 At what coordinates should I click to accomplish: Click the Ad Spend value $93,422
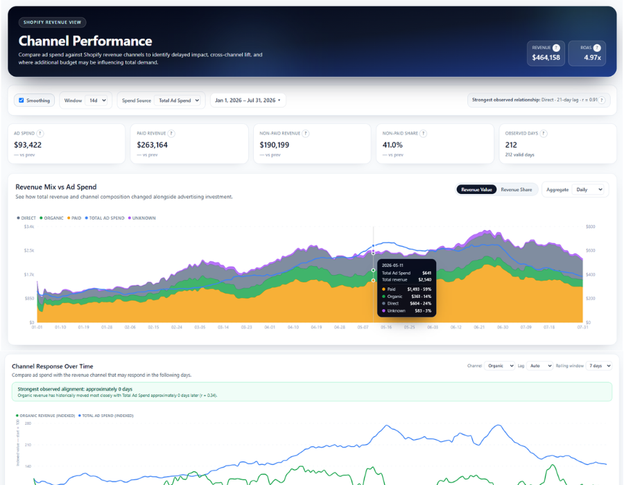[x=28, y=145]
